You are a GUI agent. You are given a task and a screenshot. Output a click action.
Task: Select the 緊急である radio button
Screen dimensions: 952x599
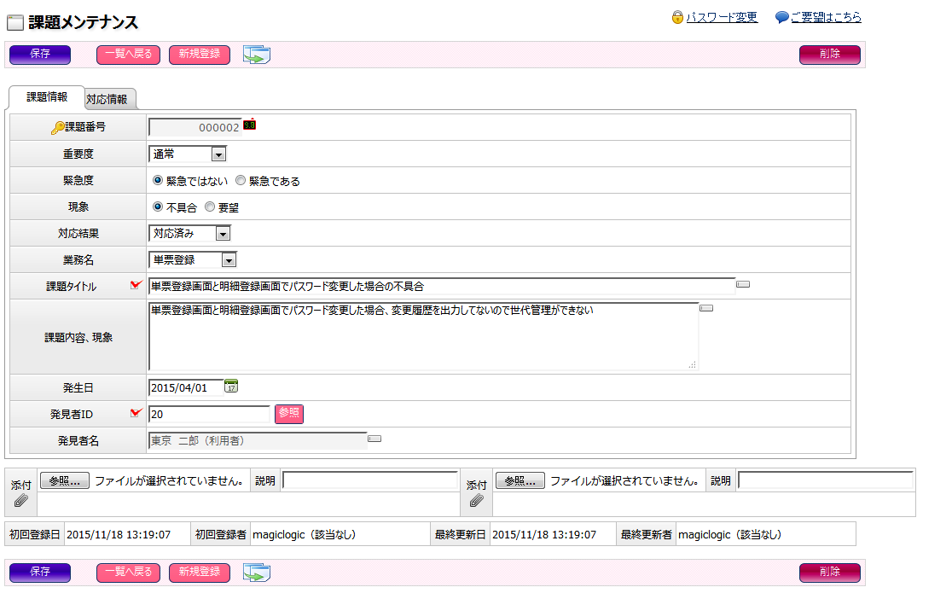pos(241,181)
